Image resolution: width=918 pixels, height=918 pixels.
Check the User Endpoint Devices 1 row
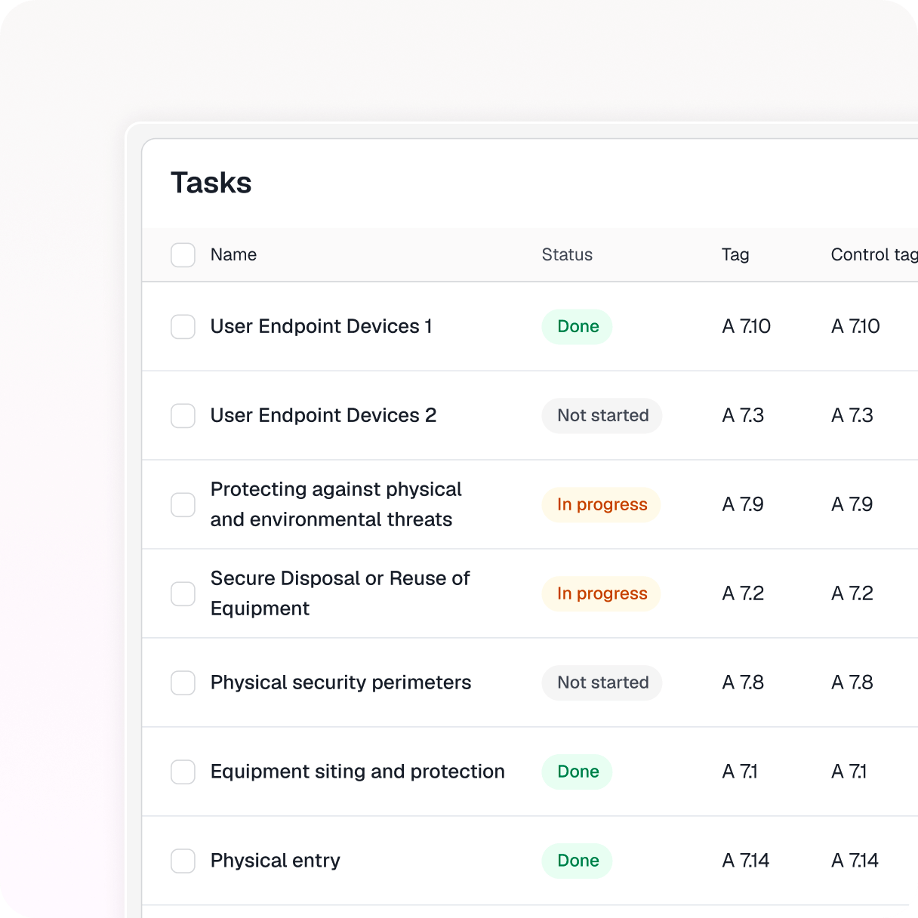pyautogui.click(x=183, y=327)
